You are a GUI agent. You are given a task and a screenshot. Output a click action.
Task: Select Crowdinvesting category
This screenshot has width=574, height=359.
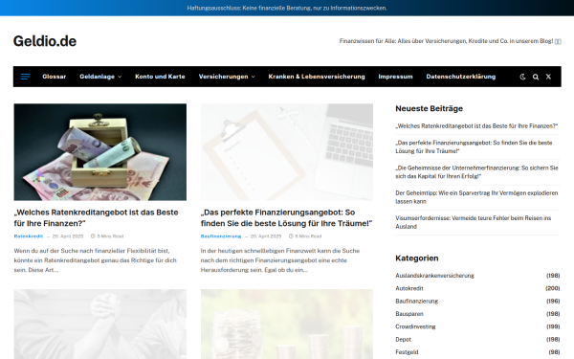point(415,326)
